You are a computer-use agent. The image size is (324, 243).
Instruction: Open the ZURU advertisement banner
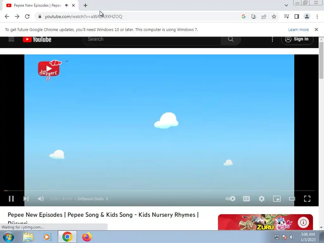tap(265, 222)
